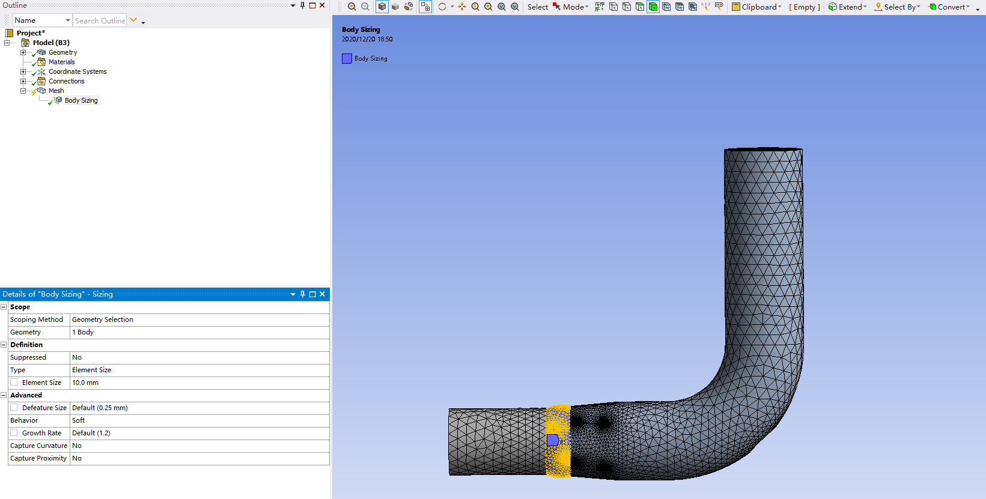Activate the Body selection filter icon
The width and height of the screenshot is (986, 499).
pos(653,7)
